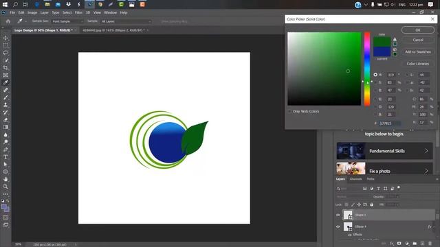Add a layer mask from Layers panel
Viewport: 440px width, 247px height.
tap(399, 244)
